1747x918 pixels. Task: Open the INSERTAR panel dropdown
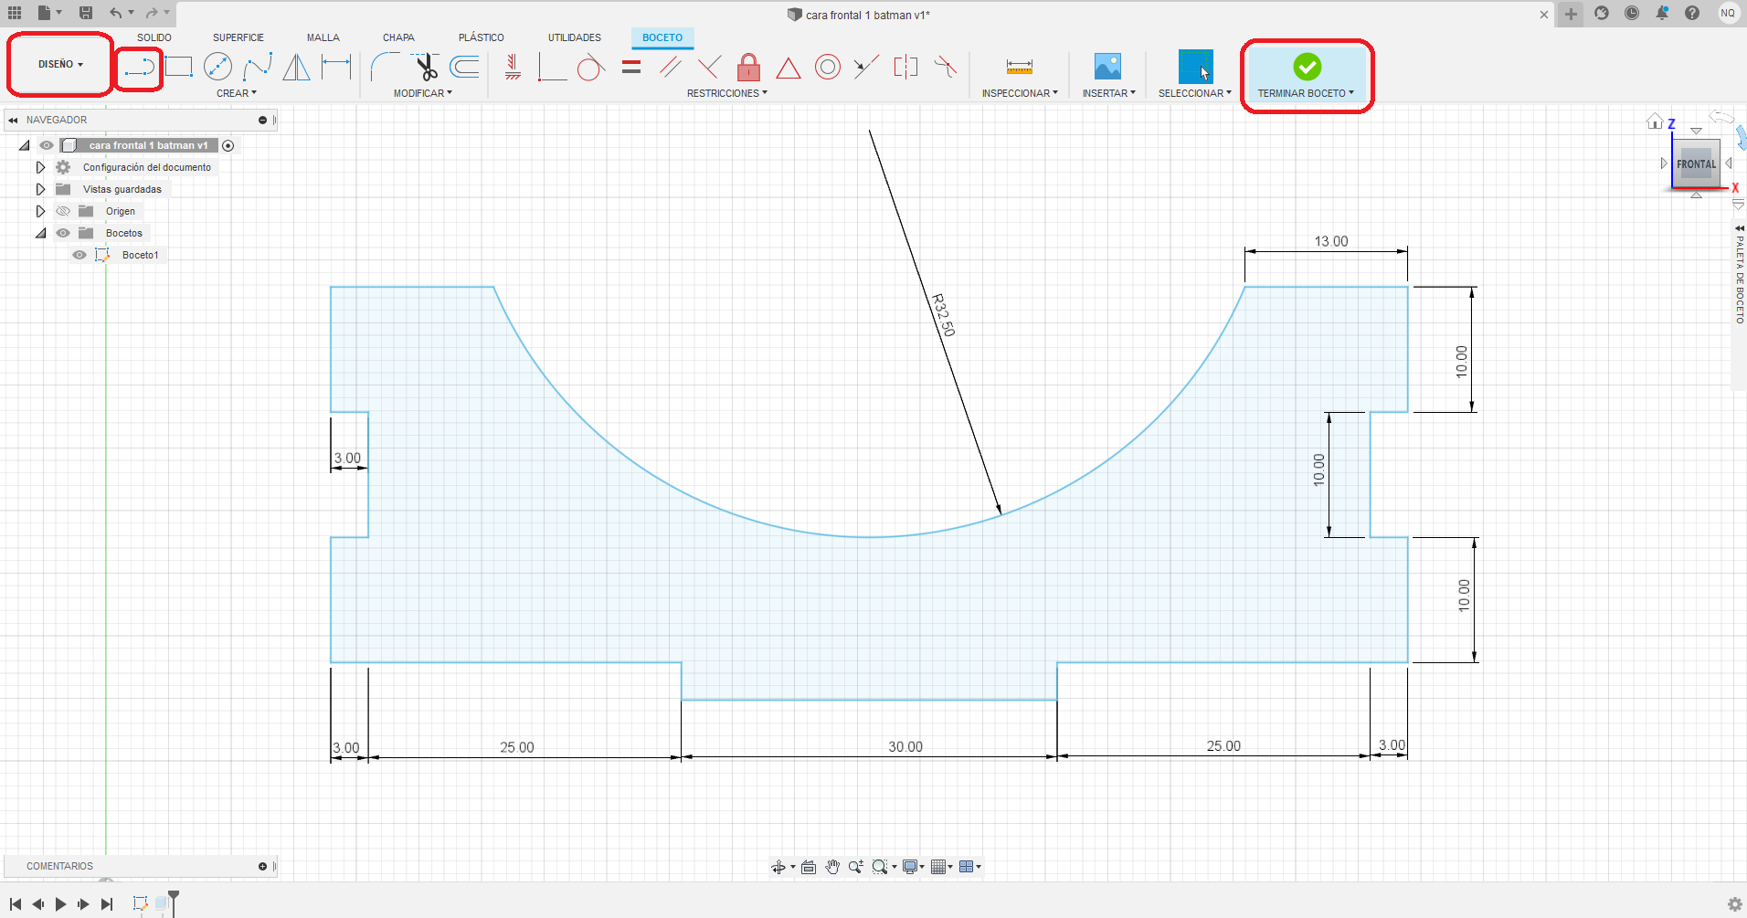(x=1109, y=93)
